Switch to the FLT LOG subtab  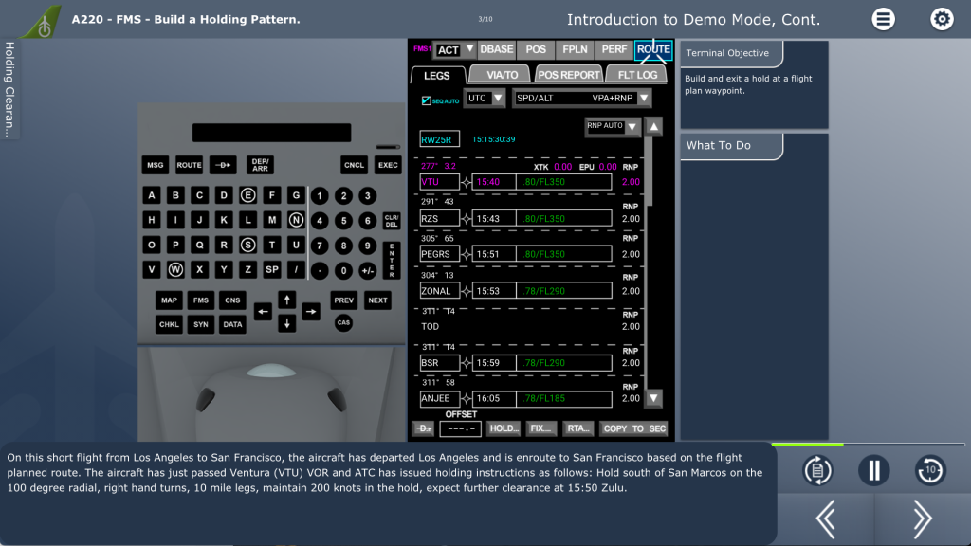click(637, 74)
